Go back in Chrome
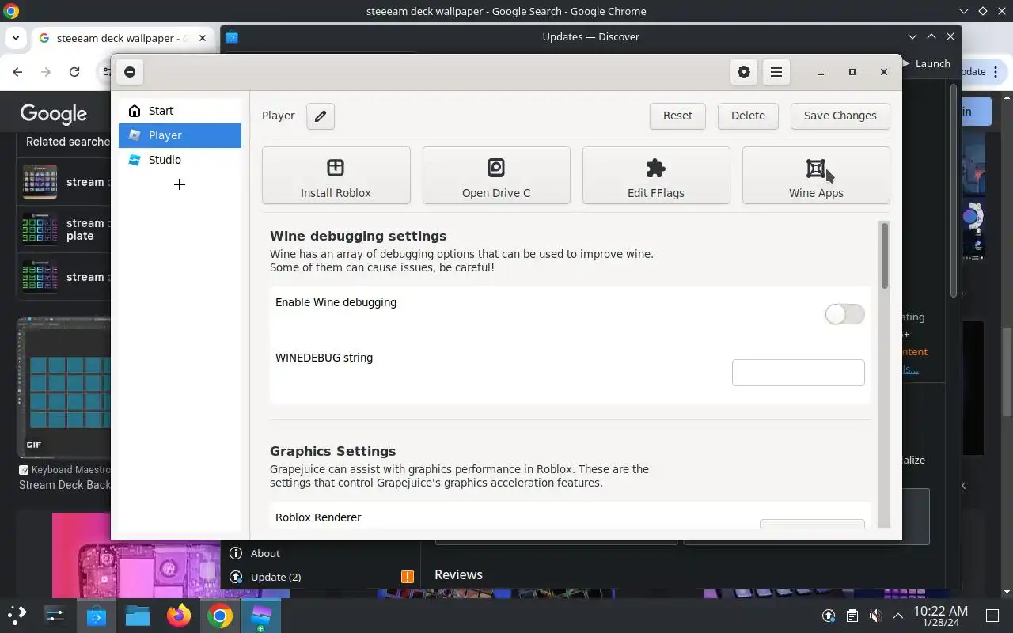 [17, 72]
